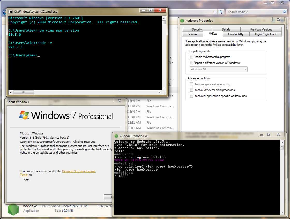Click the Size: 69.0 MB value
The image size is (290, 219).
coord(67,211)
